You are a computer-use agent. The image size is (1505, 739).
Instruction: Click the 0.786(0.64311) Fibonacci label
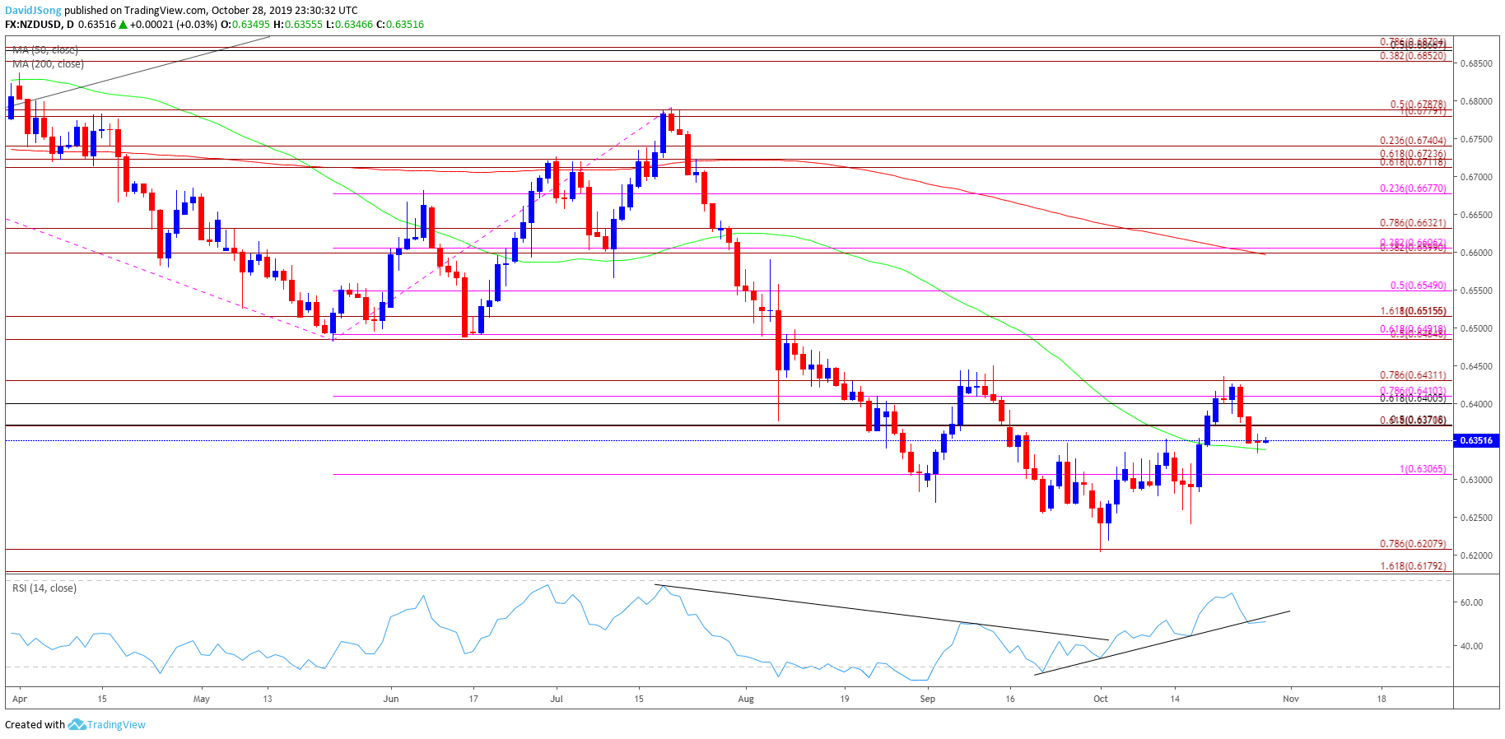tap(1413, 375)
